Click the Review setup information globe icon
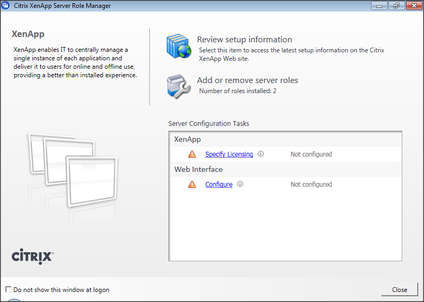 pyautogui.click(x=178, y=46)
